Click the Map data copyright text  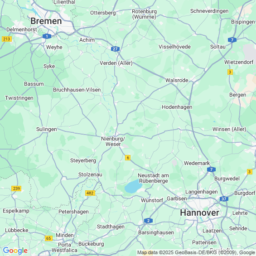[x=196, y=252]
